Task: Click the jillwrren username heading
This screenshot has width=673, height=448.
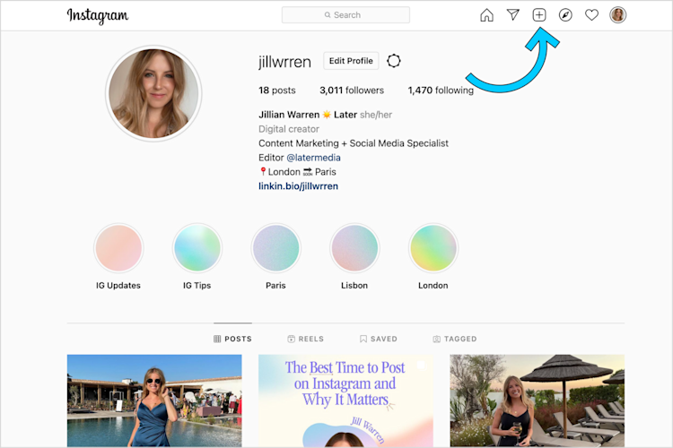Action: click(x=284, y=62)
